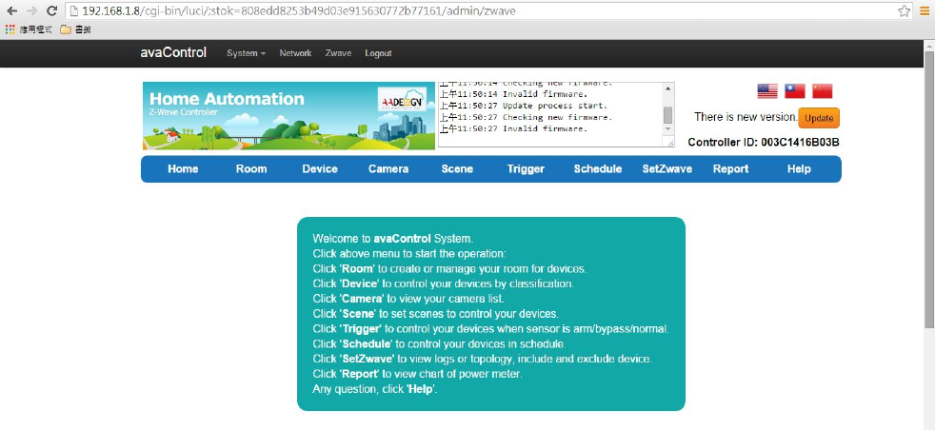Click the browser Forward arrow
The height and width of the screenshot is (430, 935).
click(x=32, y=10)
